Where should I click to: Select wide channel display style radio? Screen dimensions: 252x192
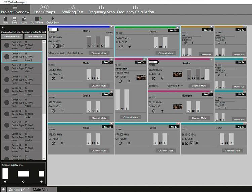click(x=23, y=181)
